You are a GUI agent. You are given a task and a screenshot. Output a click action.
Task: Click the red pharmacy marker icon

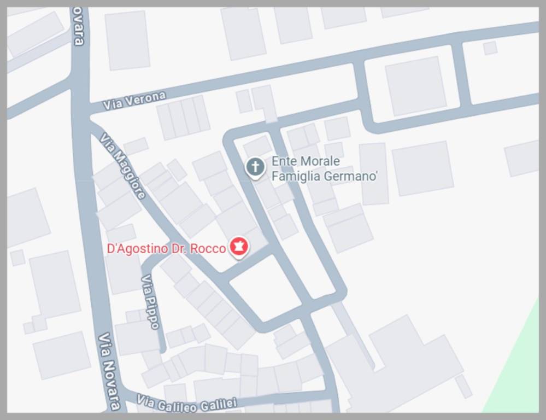238,248
